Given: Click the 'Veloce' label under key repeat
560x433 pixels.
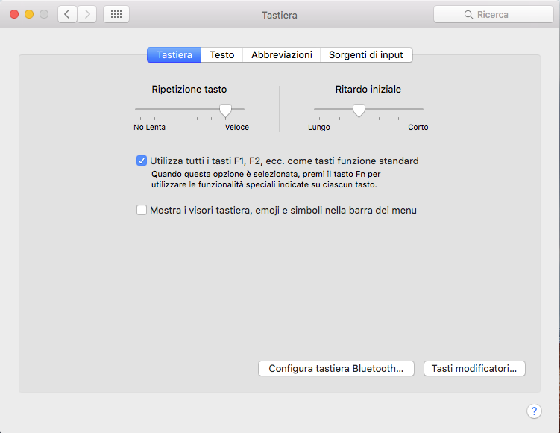Looking at the screenshot, I should (x=237, y=128).
